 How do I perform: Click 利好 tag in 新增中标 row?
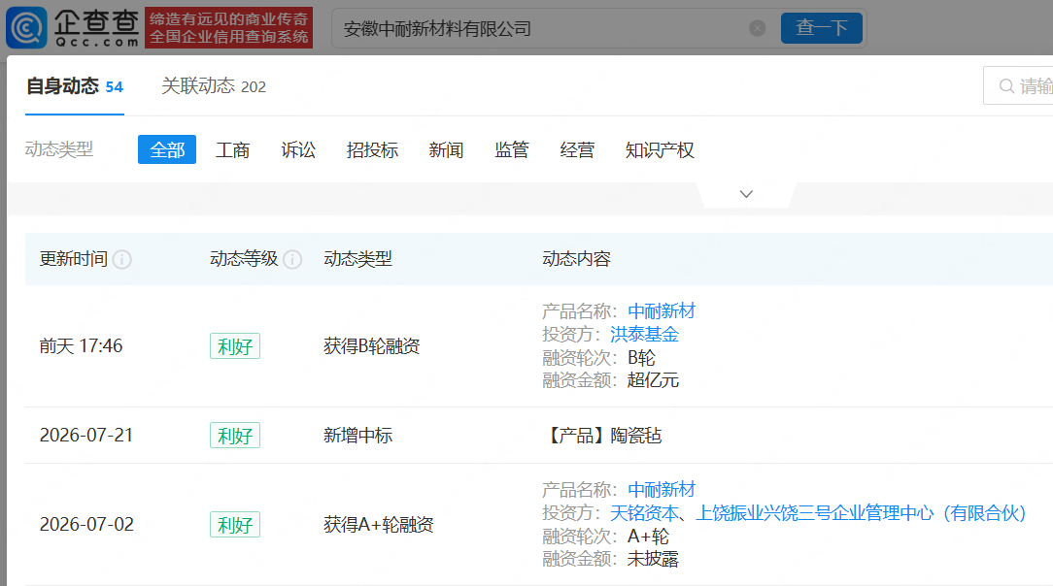point(235,436)
